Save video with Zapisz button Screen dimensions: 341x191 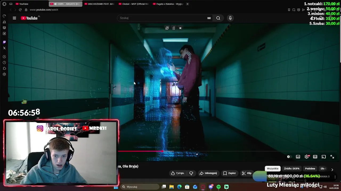229,173
